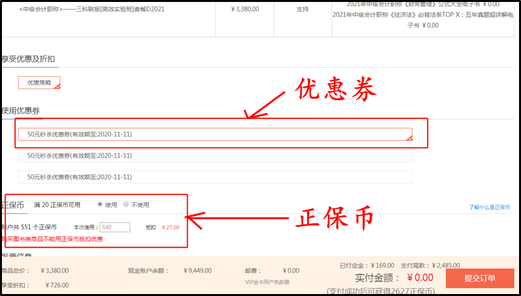
Task: Click the 享受折扣 ¥726.00 value
Action: 57,285
